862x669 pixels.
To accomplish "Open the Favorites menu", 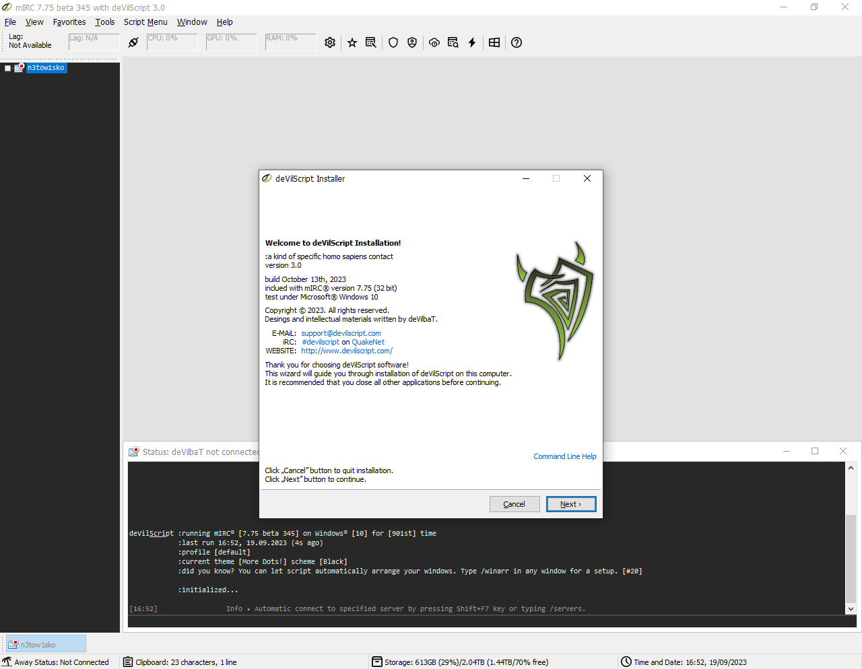I will point(69,22).
